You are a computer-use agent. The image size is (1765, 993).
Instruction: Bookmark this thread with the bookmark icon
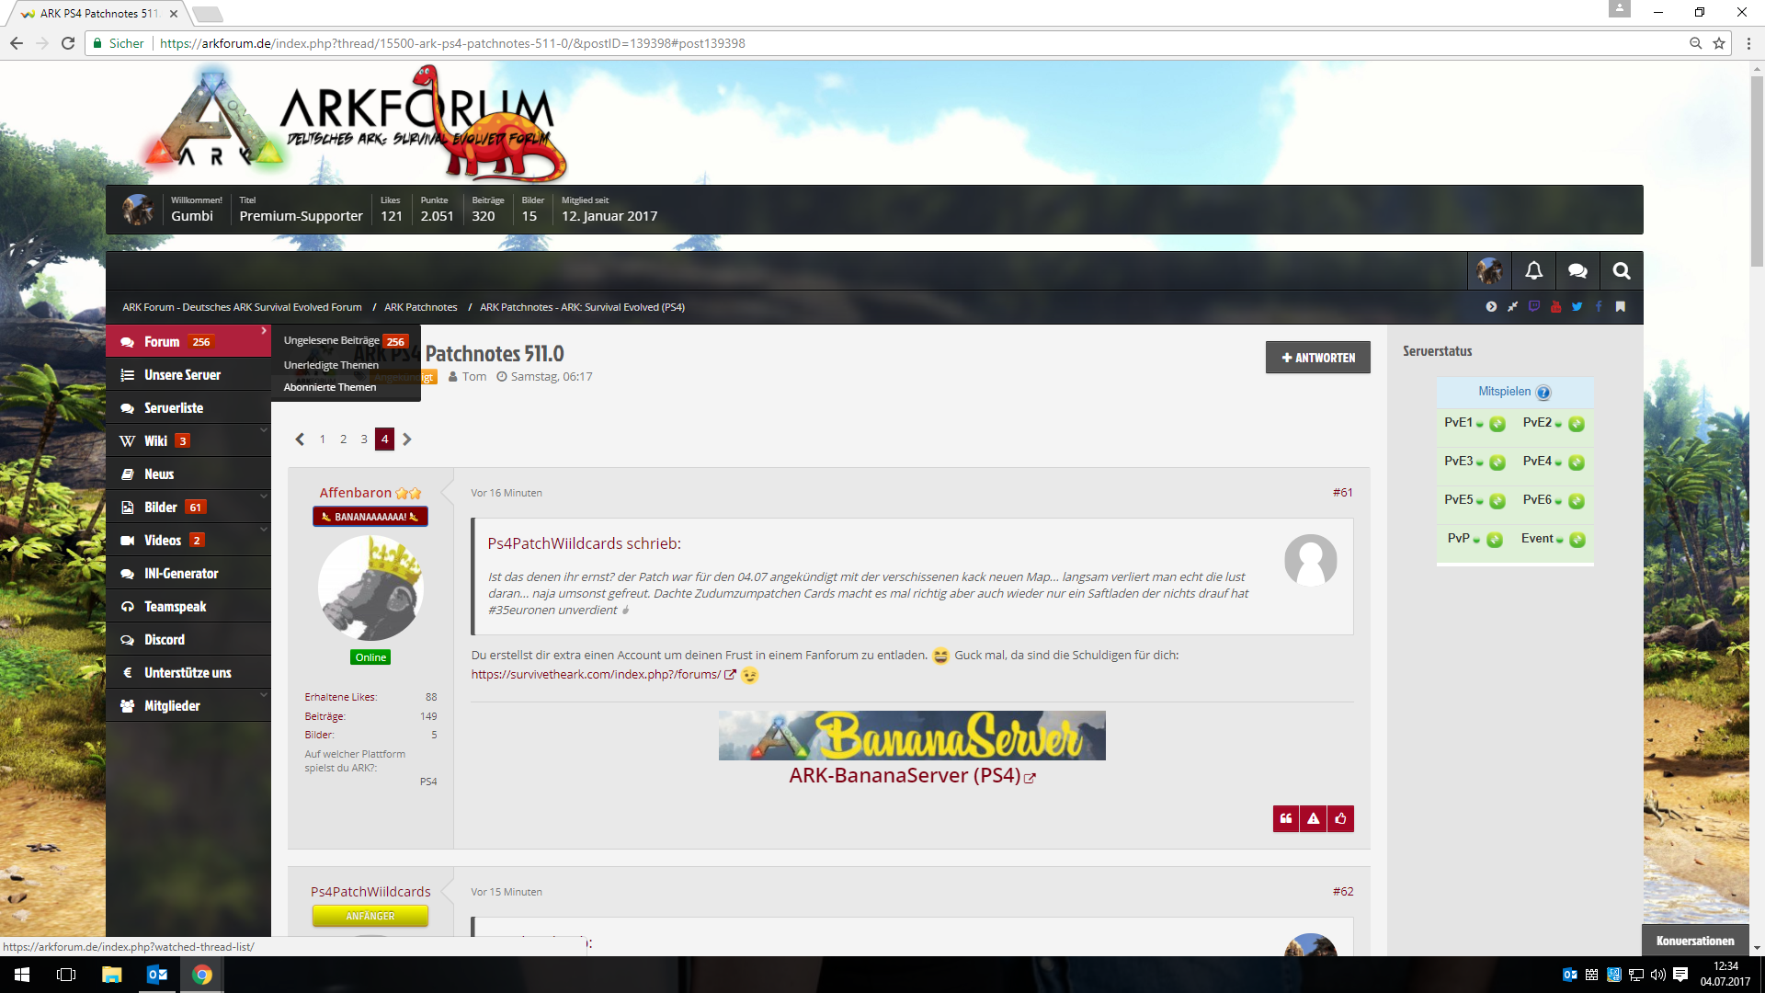(1621, 306)
